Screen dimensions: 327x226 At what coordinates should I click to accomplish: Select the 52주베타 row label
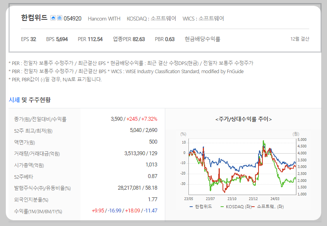click(x=24, y=177)
